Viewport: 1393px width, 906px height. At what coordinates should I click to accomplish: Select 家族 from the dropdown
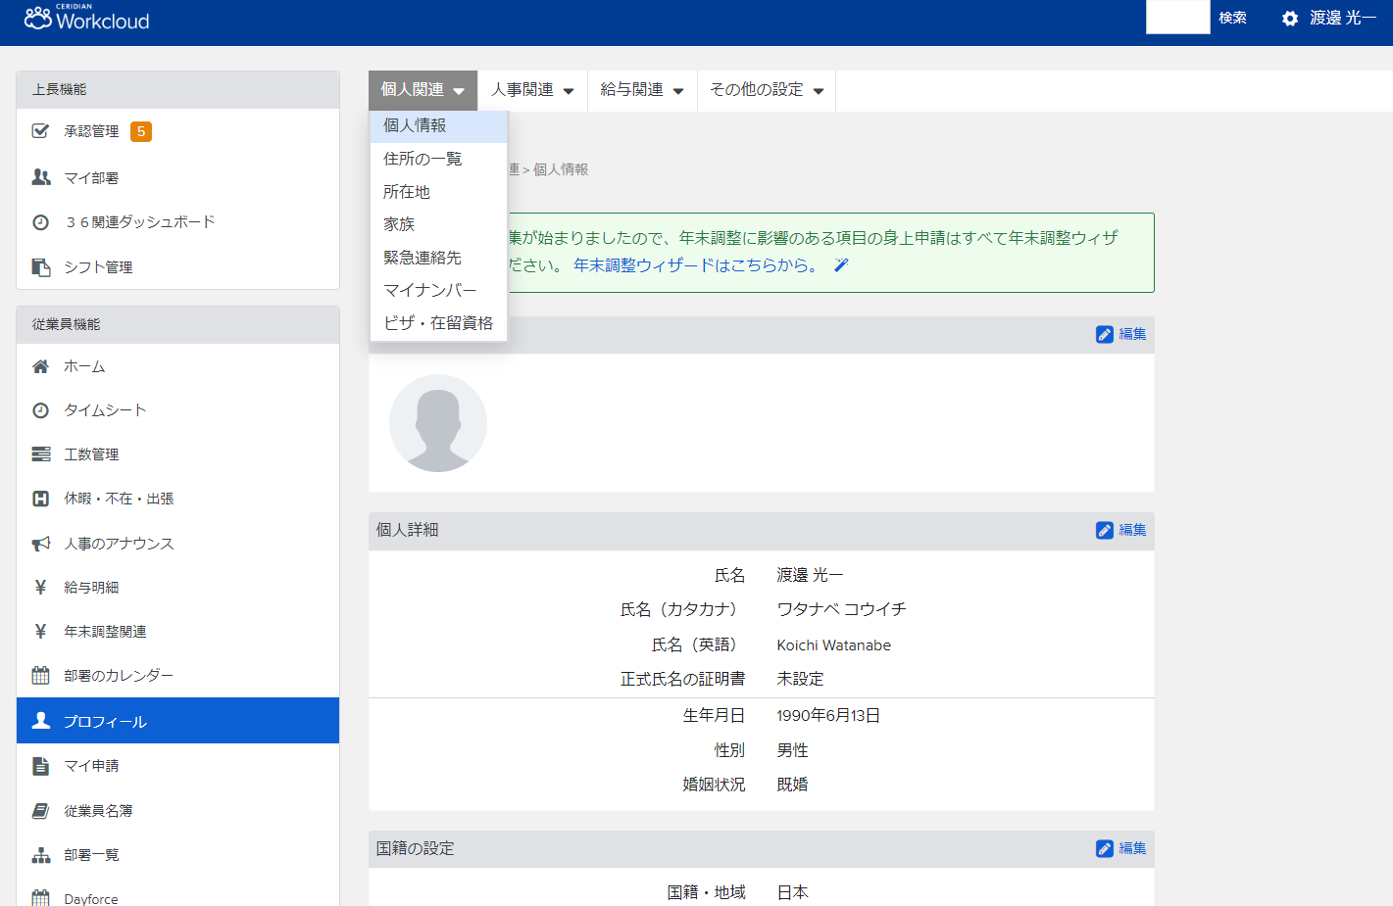coord(438,224)
